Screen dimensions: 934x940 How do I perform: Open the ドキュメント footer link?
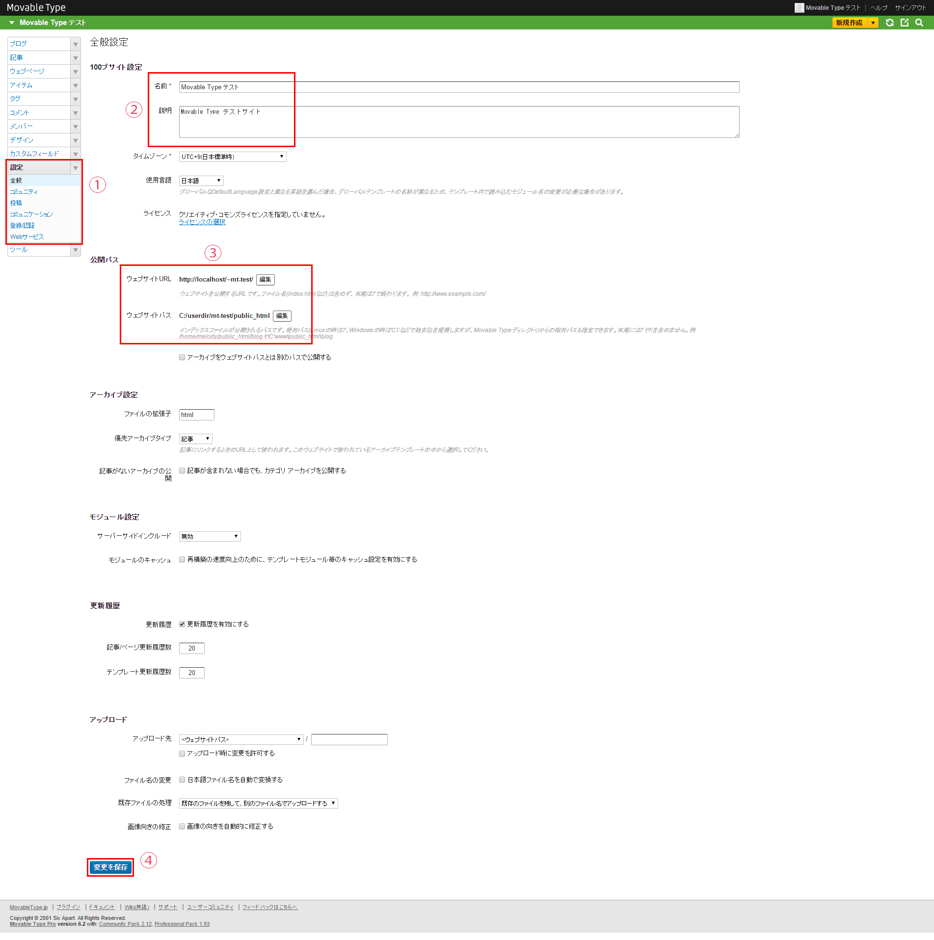point(102,907)
